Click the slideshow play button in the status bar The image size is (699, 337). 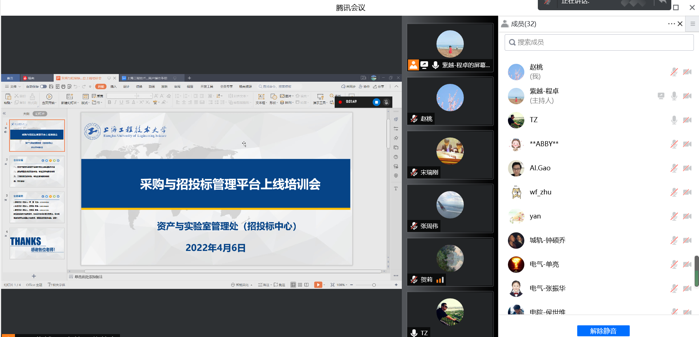(318, 285)
